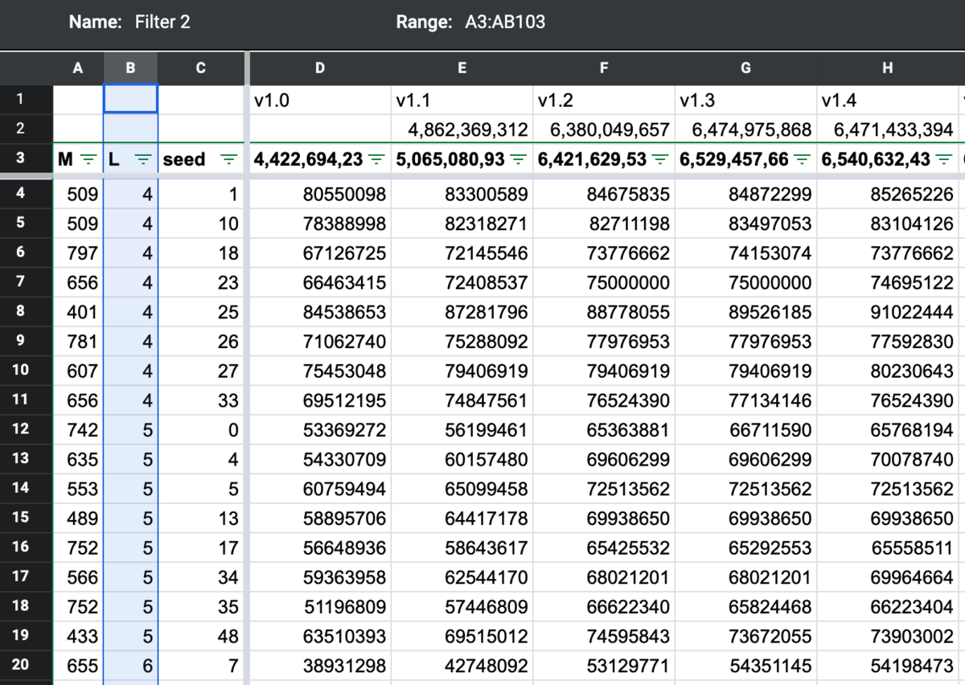Select column A header
965x685 pixels.
click(x=78, y=68)
